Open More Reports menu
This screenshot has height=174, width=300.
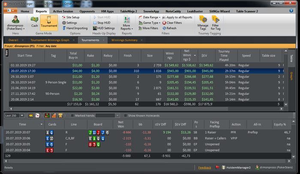click(x=126, y=23)
